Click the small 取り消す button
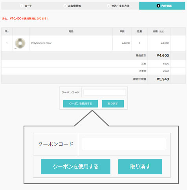The height and width of the screenshot is (190, 187). (113, 104)
